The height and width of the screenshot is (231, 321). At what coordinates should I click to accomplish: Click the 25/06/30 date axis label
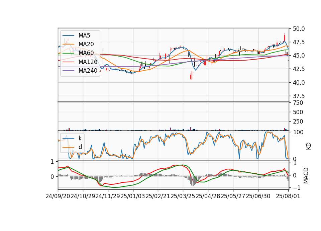[x=258, y=196]
